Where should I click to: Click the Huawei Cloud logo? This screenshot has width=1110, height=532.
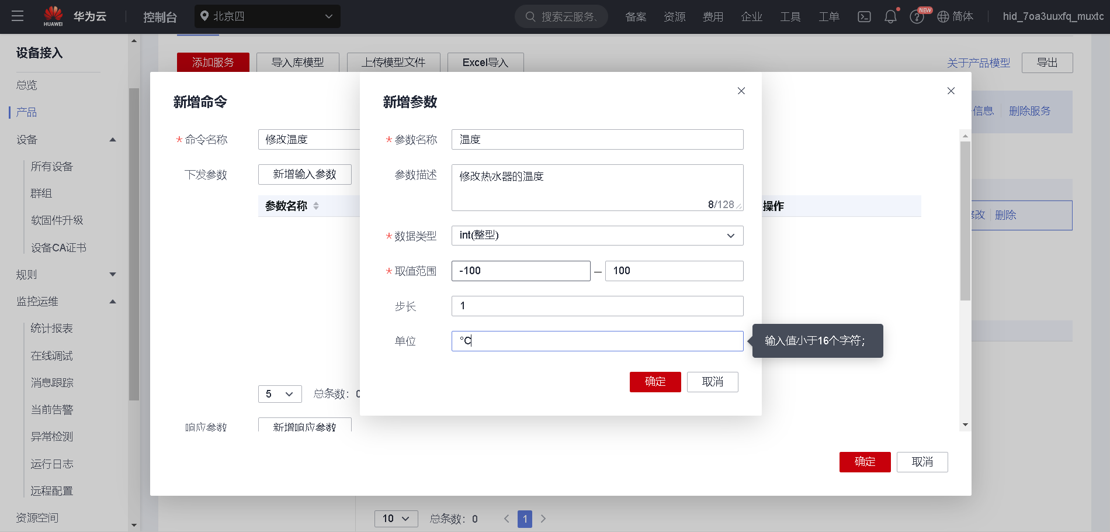75,16
